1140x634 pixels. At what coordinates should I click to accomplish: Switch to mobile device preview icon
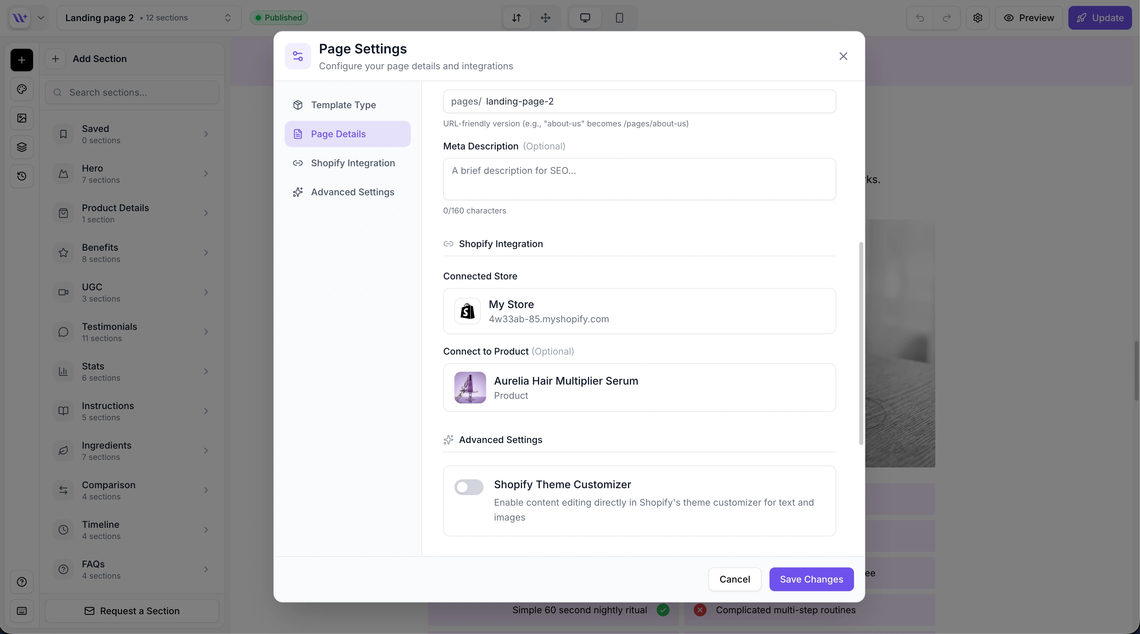(x=619, y=18)
